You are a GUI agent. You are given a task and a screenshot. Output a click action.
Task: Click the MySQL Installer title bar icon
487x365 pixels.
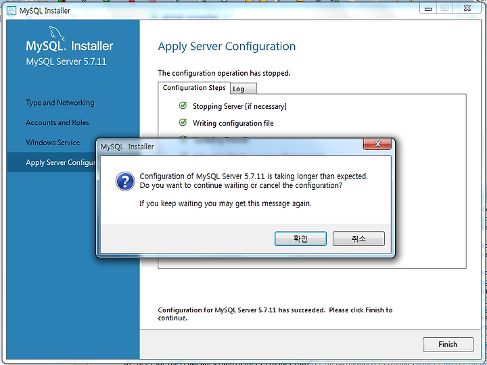[11, 11]
